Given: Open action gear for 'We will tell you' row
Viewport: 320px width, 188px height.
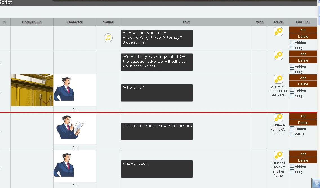Looking at the screenshot, I should (x=278, y=55).
